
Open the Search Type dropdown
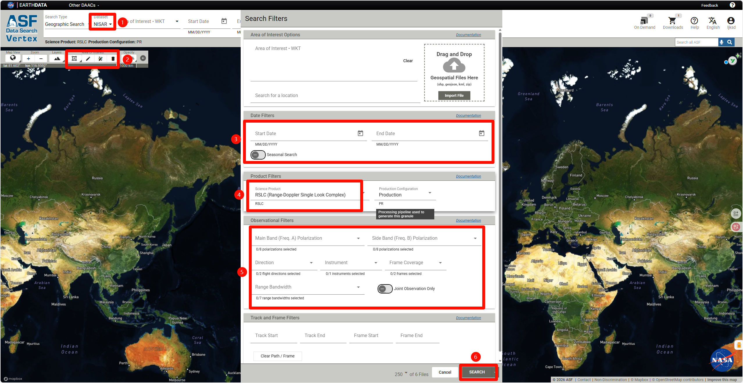[66, 24]
